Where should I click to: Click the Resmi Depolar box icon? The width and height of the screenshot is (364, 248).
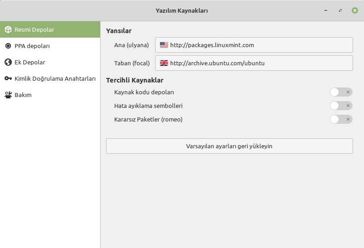(8, 29)
